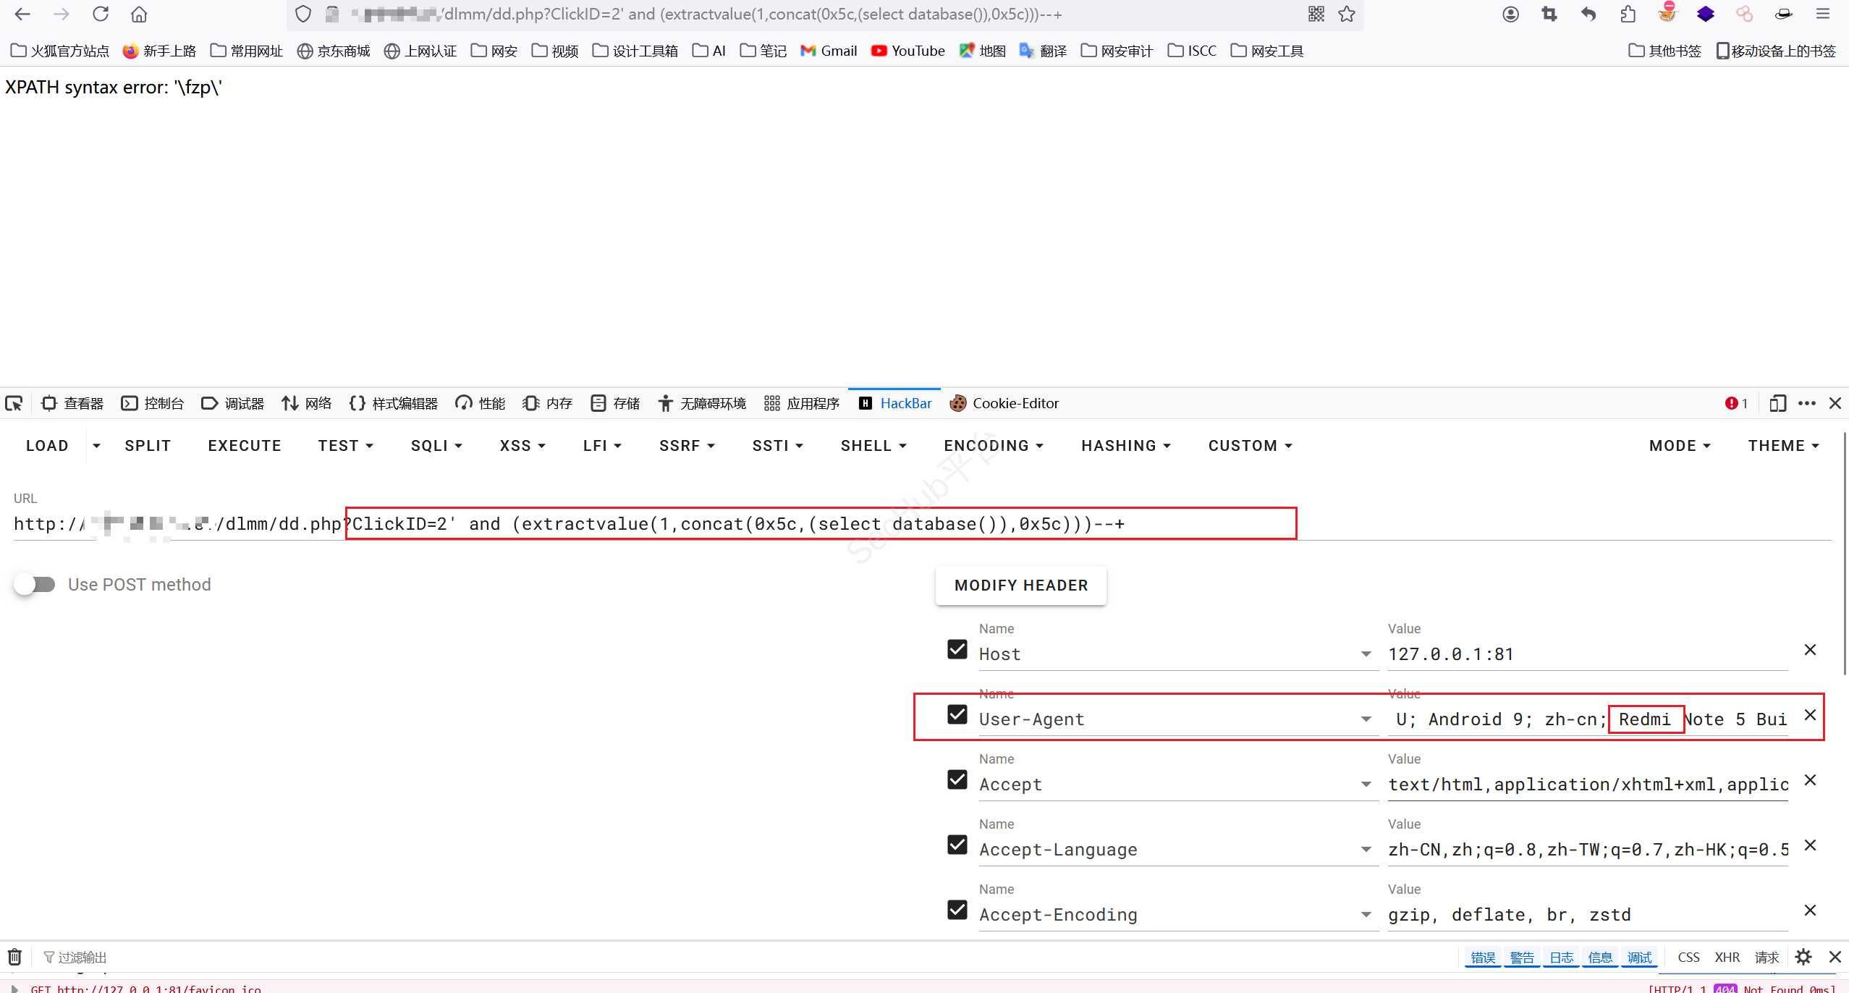Expand the SQLI dropdown menu

[436, 446]
